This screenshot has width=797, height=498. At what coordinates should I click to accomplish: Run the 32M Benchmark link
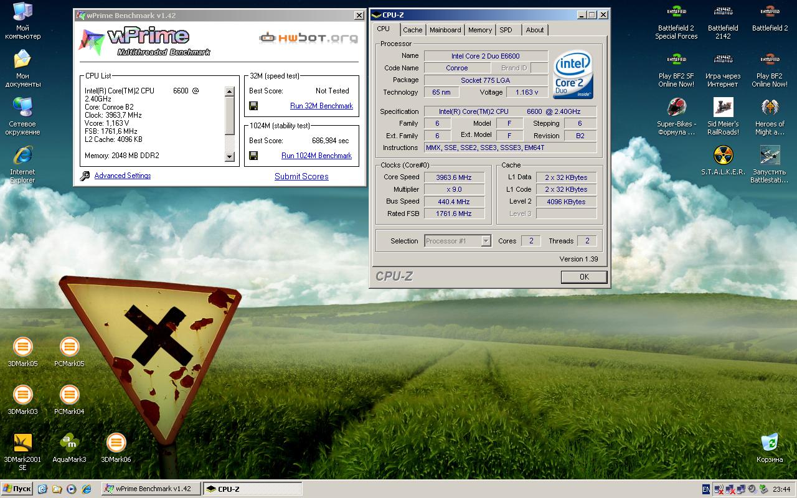point(321,106)
